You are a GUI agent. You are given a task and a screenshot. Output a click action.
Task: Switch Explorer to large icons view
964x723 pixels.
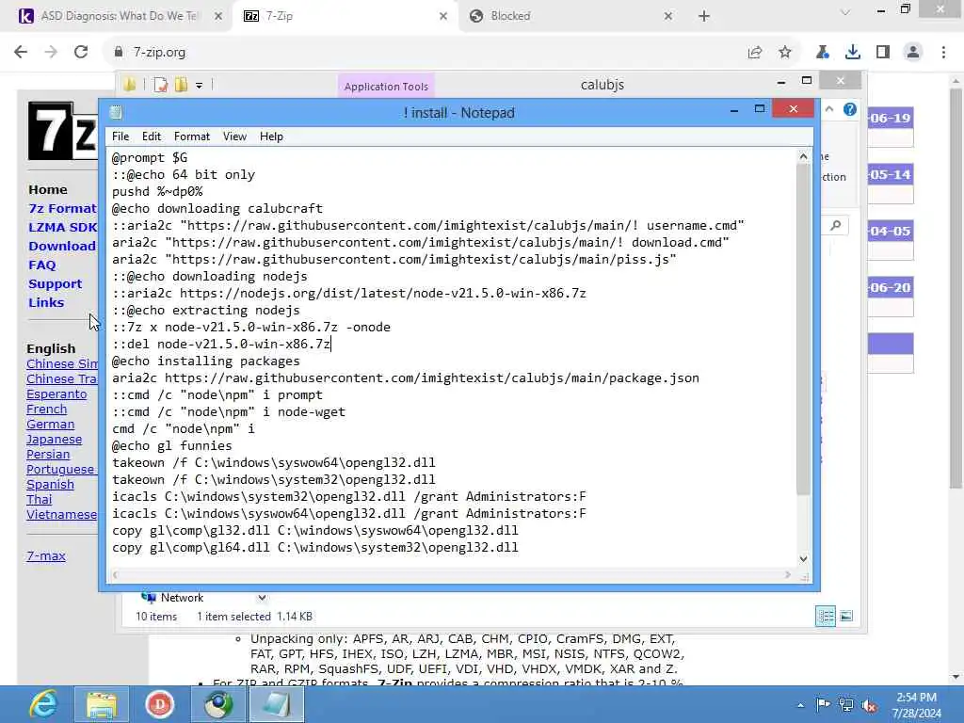pyautogui.click(x=846, y=616)
